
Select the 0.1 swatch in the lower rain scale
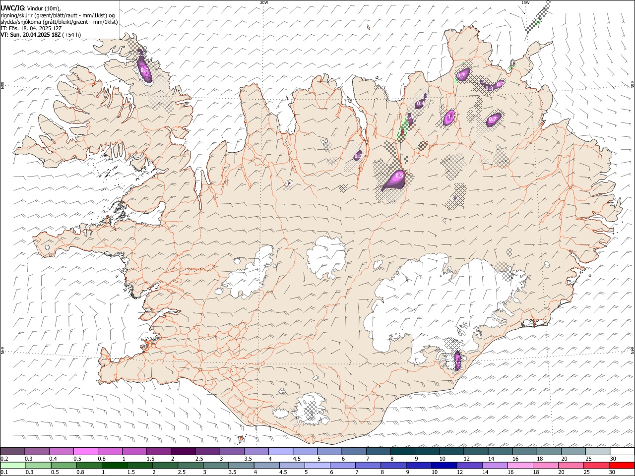click(13, 465)
